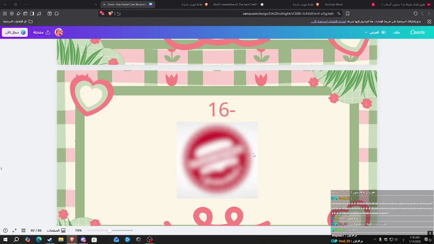This screenshot has width=434, height=244.
Task: Open the Canva help question mark icon
Action: [x=5, y=230]
